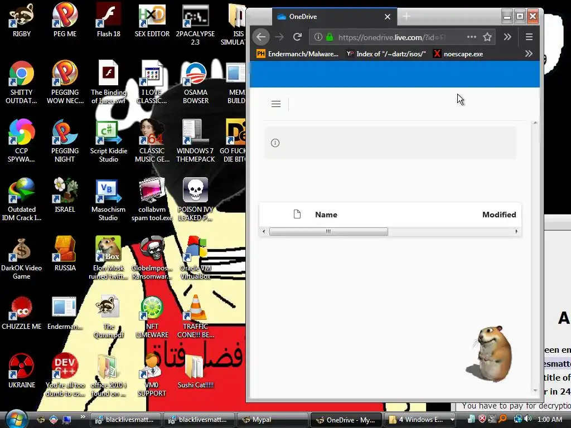Screen dimensions: 571x428
Task: Open the DarkOK Video Game shortcut
Action: coord(22,259)
